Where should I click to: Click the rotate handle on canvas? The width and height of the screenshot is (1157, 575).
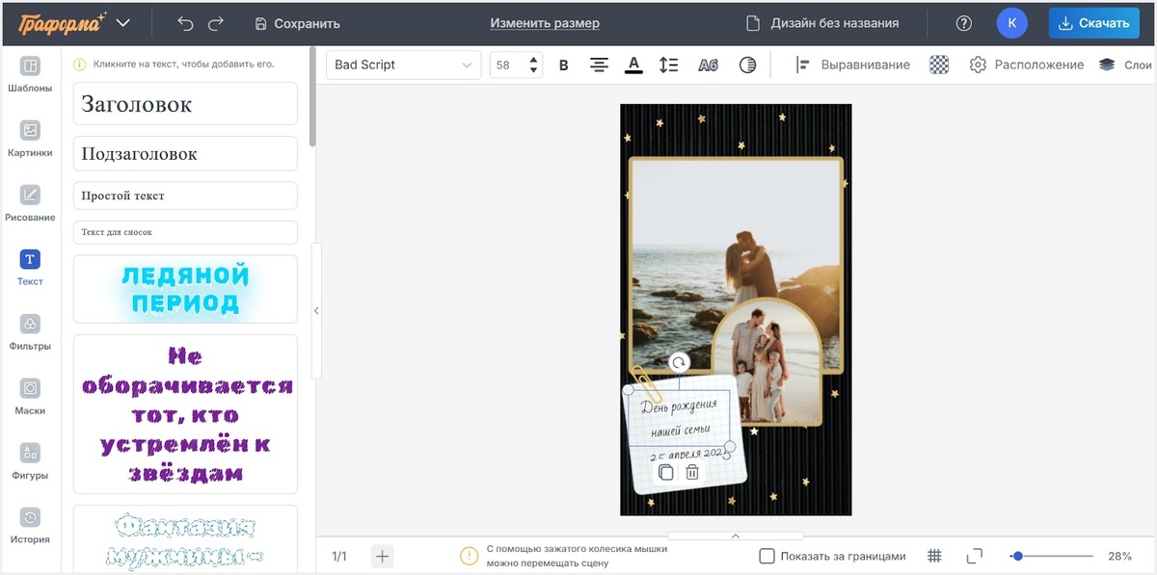coord(680,363)
